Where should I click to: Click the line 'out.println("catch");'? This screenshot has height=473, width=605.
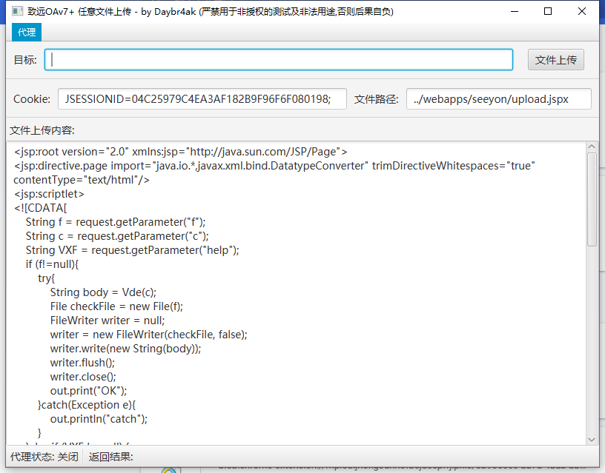[x=99, y=419]
